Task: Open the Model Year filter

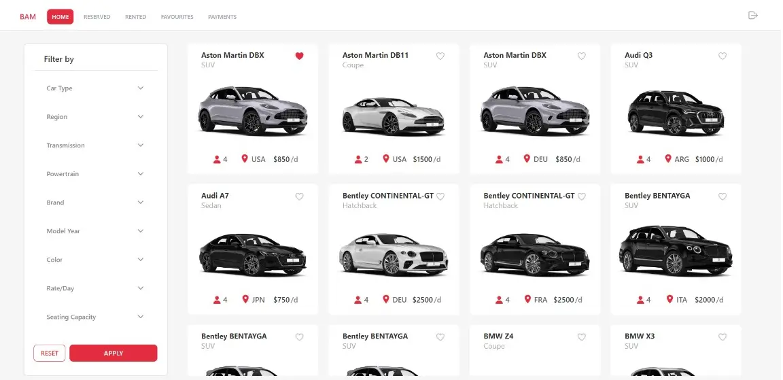Action: [x=95, y=230]
